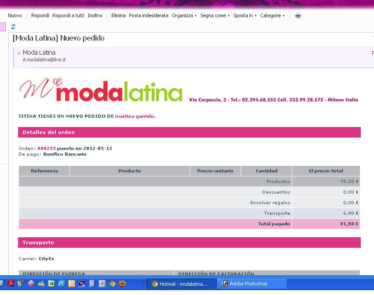
Task: Click the Productos value 75,00 €
Action: (349, 181)
